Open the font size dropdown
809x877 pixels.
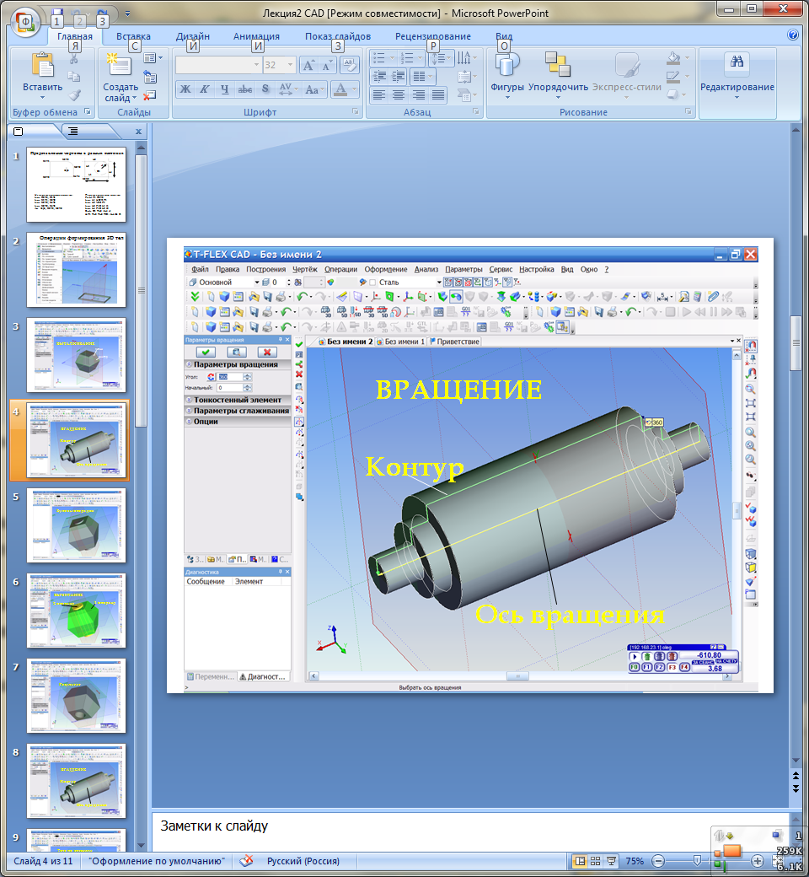[x=290, y=65]
